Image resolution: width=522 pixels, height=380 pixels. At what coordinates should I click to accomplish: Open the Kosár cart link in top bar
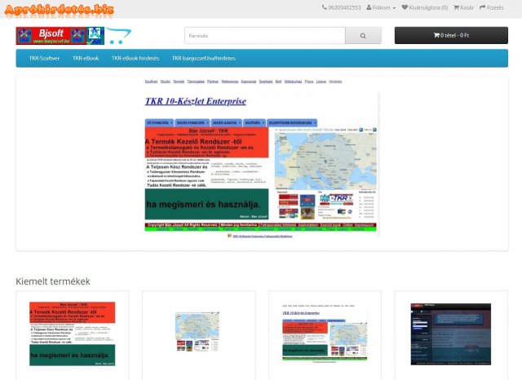point(463,7)
